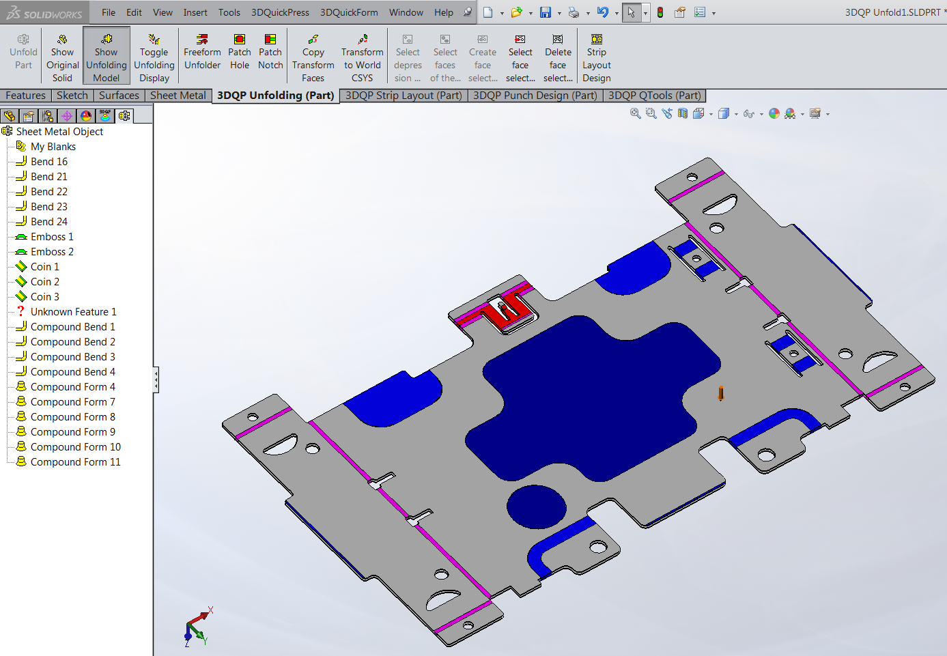Expand the Undo dropdown arrow
The height and width of the screenshot is (656, 947).
click(617, 13)
